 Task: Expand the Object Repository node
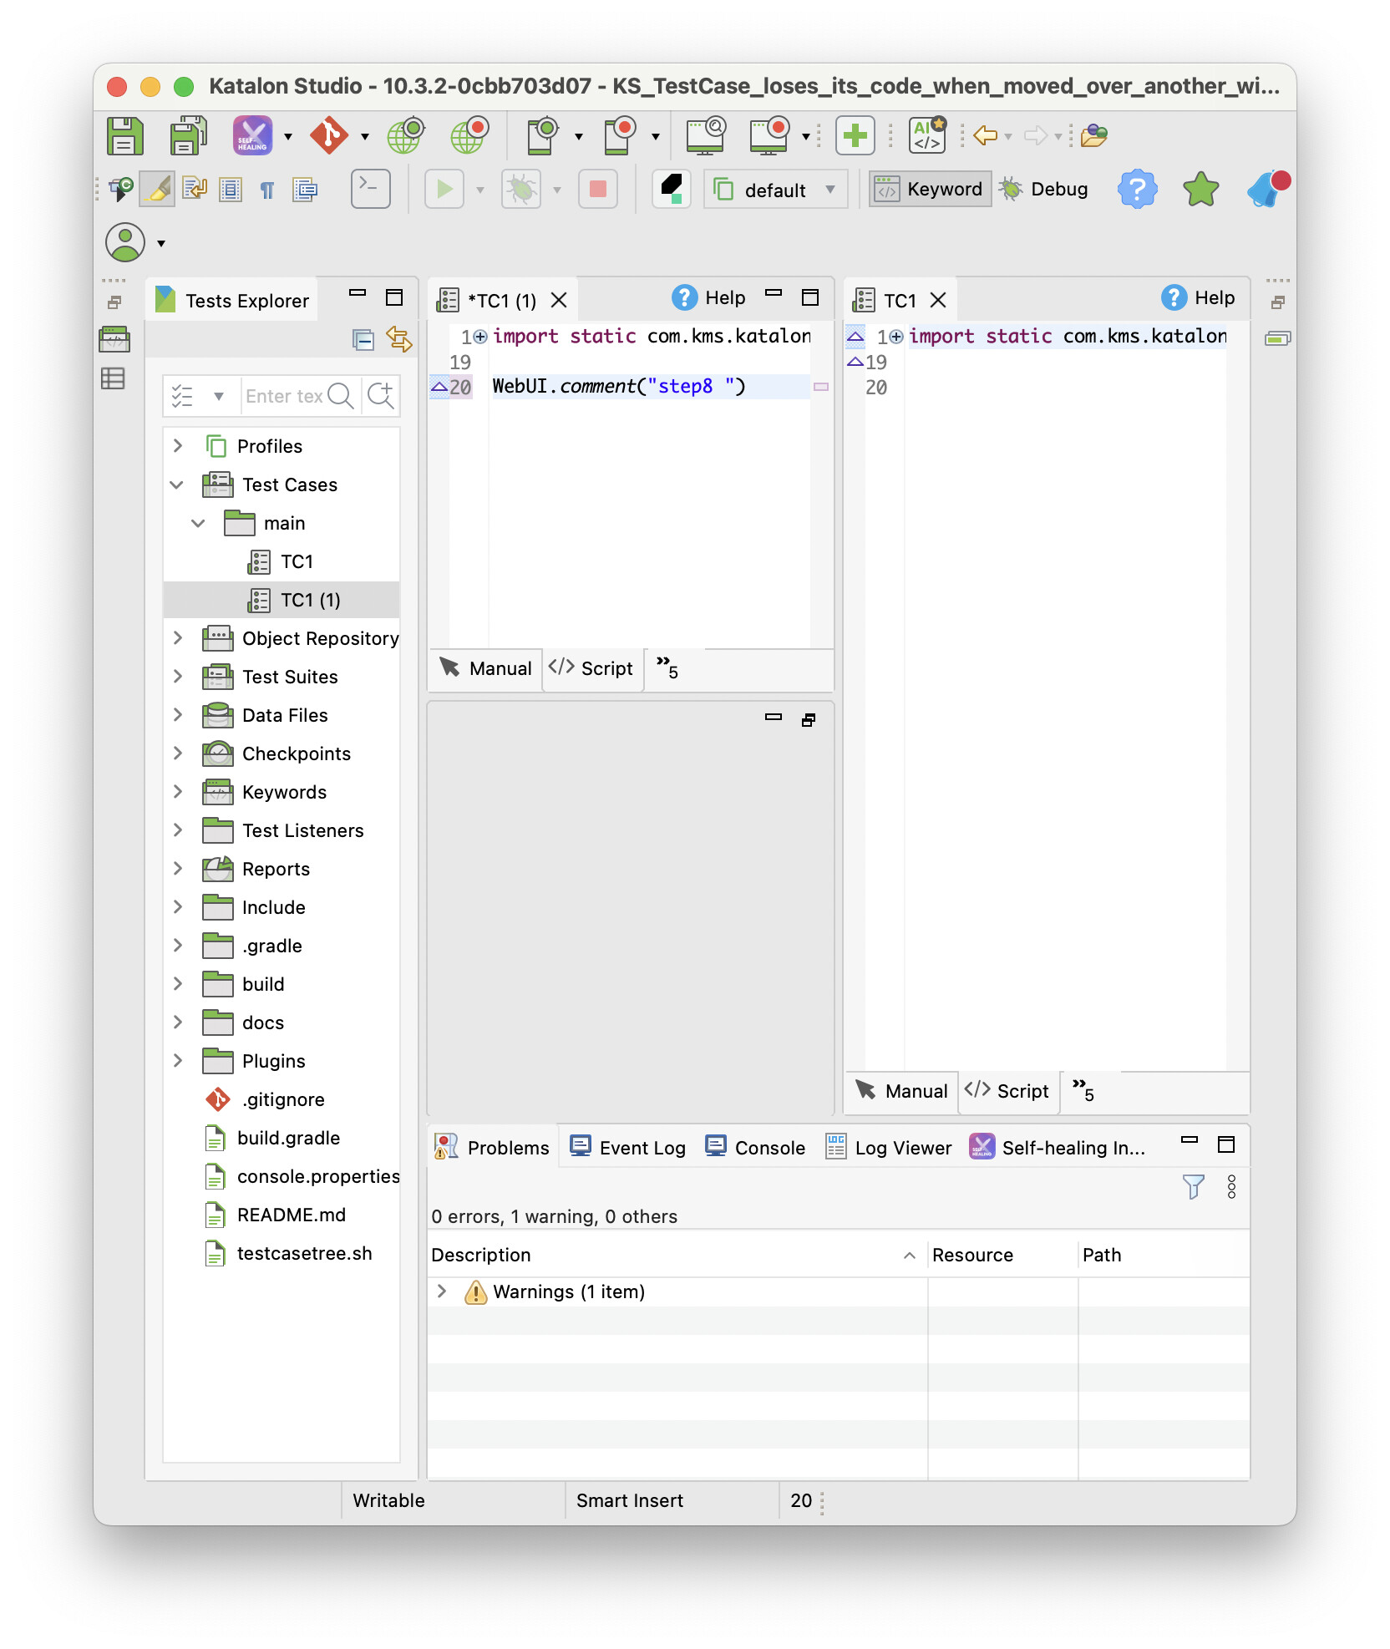[177, 638]
